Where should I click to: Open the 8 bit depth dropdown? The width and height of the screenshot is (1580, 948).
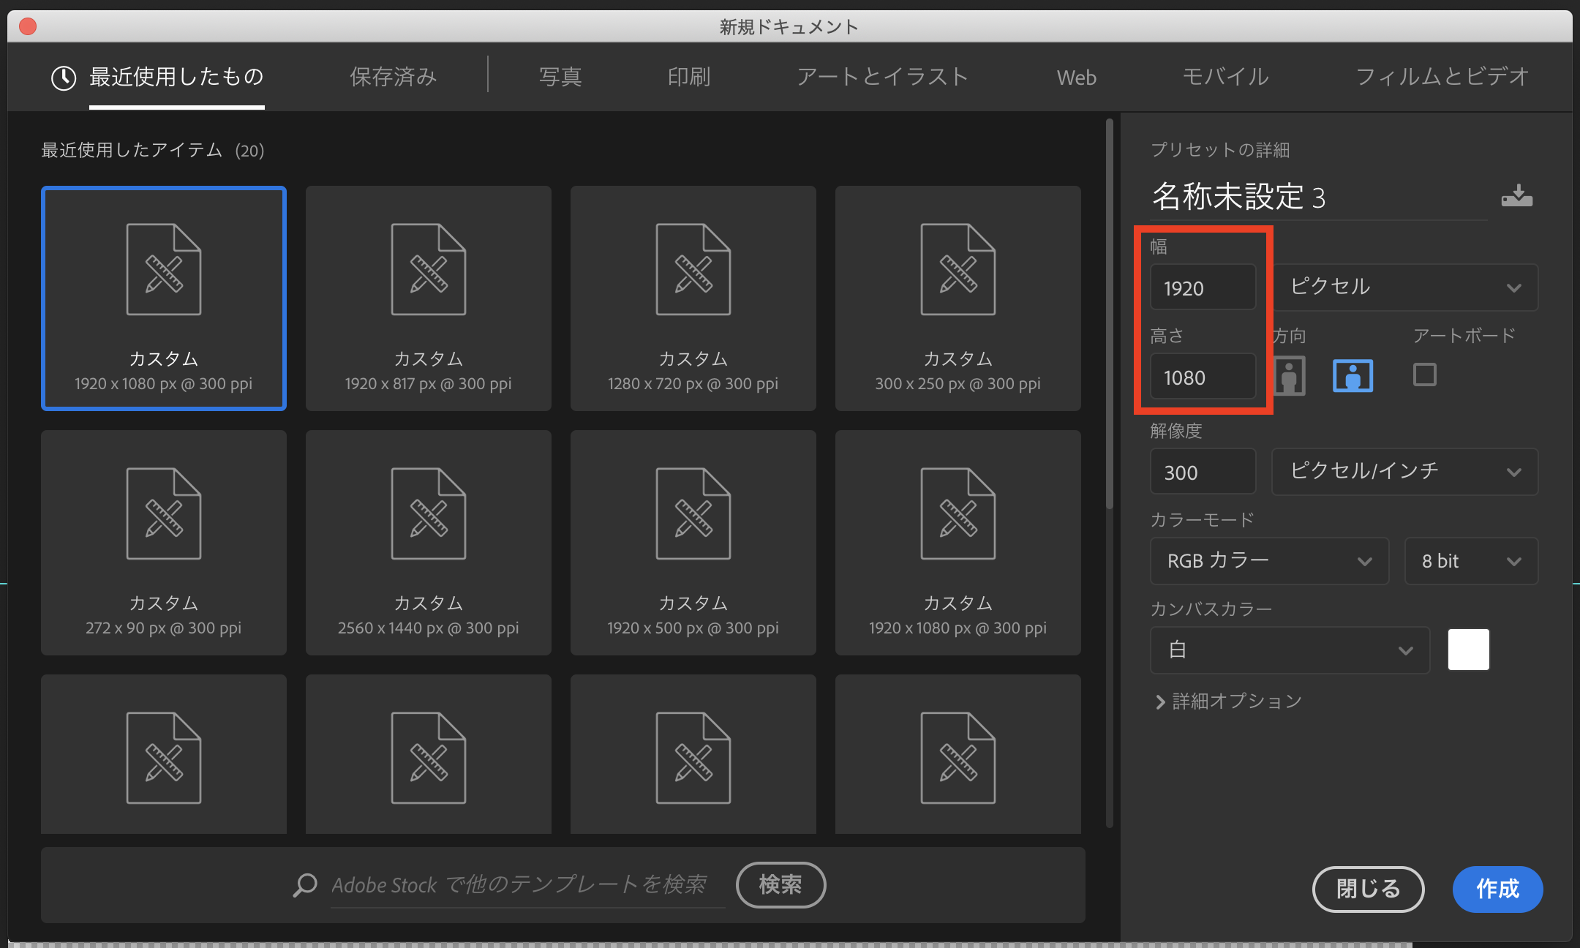point(1470,561)
